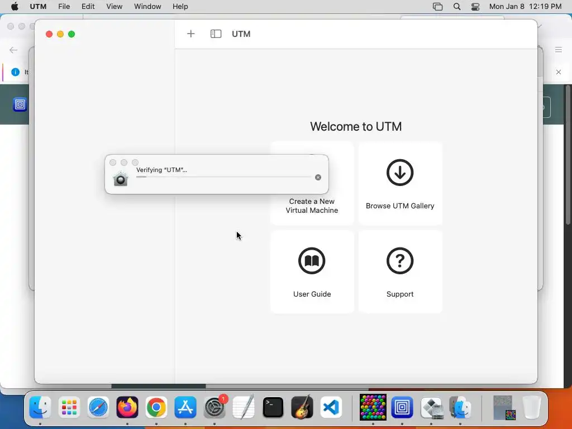Click the blue info icon in background browser
This screenshot has height=429, width=572.
[x=15, y=72]
